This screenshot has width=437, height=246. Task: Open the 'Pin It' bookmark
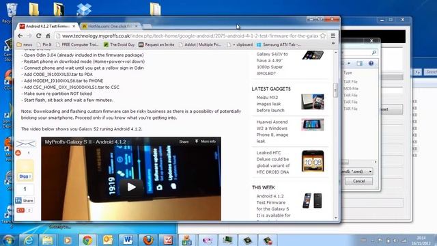(44, 44)
